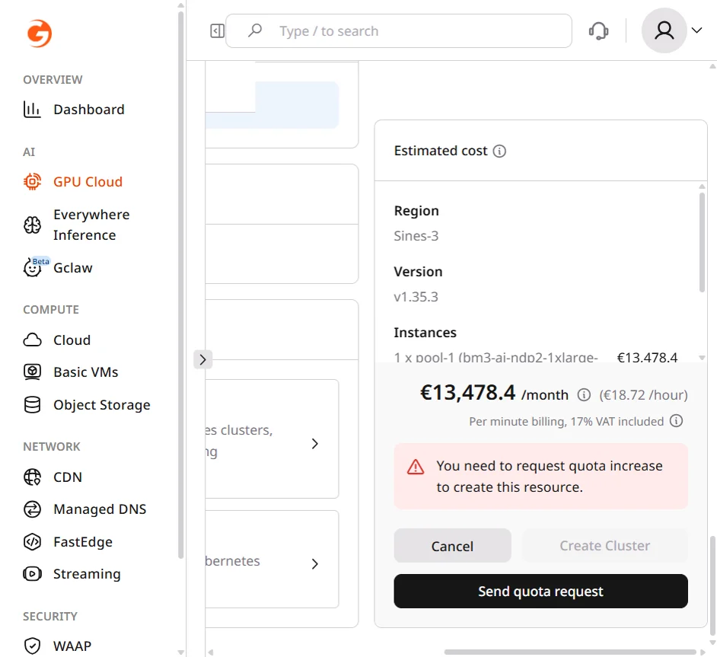Focus the 'Type / to search' field

[x=399, y=30]
